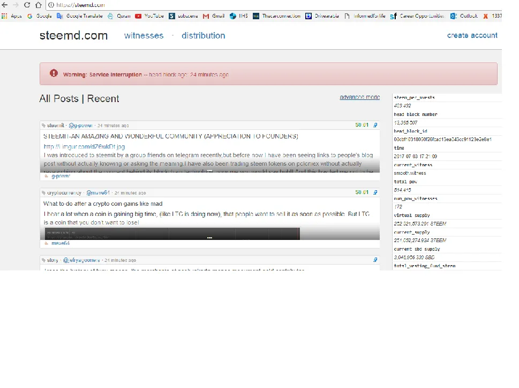519x388 pixels.
Task: Click the red warning exclamation icon
Action: click(x=54, y=73)
